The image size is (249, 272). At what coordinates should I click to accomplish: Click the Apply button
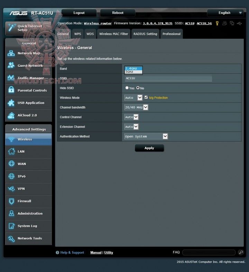pos(149,148)
